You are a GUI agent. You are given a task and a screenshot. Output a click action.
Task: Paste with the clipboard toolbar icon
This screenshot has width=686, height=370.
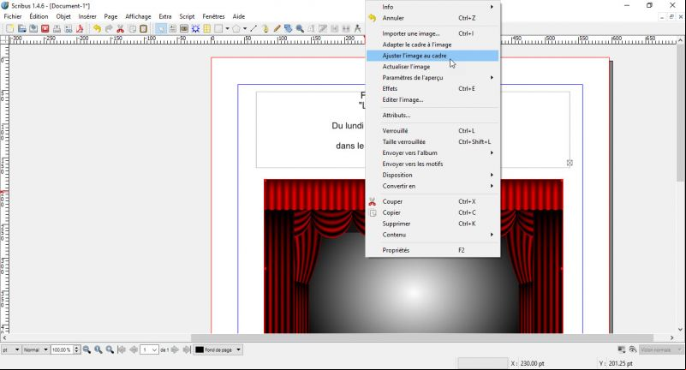click(144, 29)
